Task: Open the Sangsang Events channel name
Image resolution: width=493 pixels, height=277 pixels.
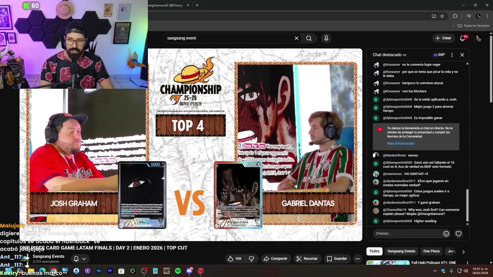Action: [49, 256]
